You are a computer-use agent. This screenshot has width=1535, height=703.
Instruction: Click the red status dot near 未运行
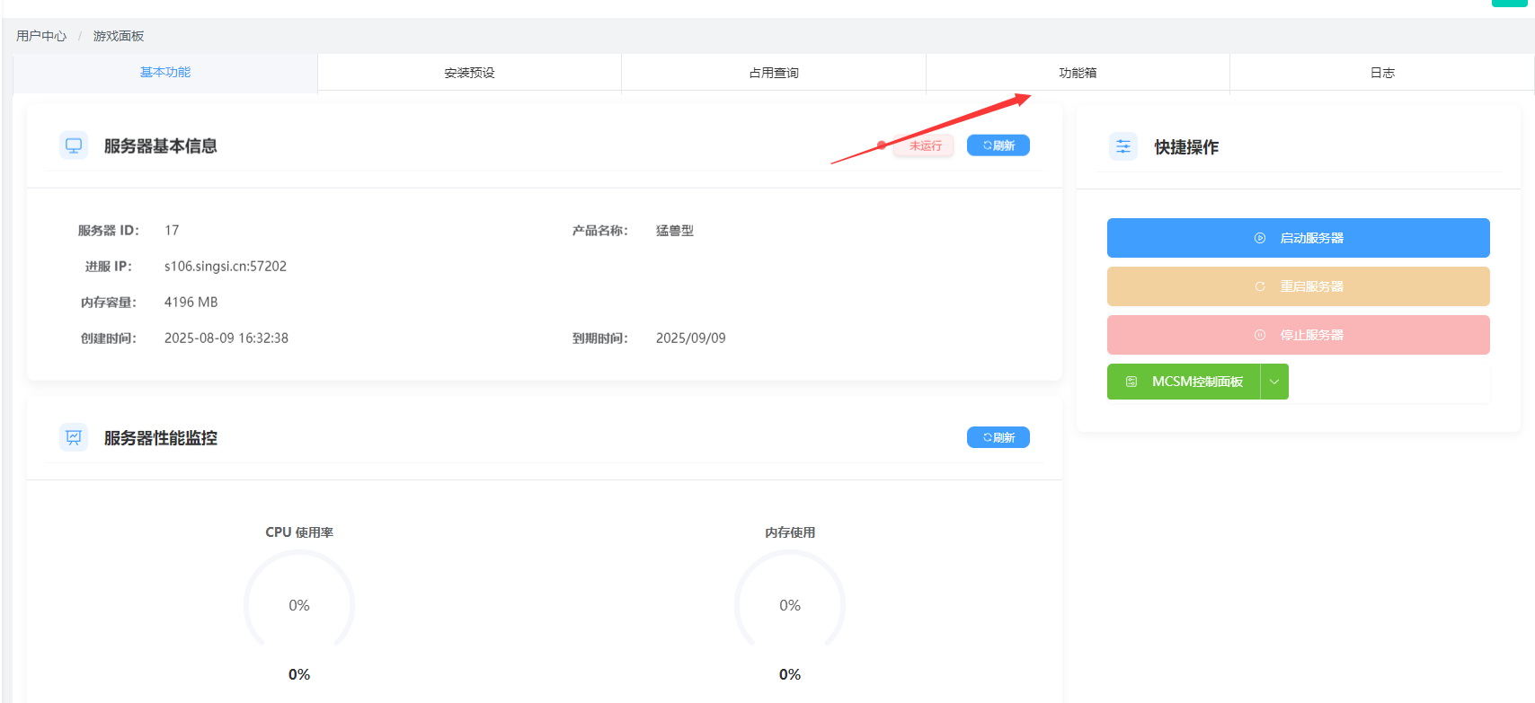tap(882, 145)
